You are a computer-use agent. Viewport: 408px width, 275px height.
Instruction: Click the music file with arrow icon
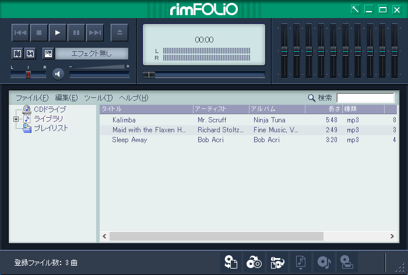click(301, 262)
